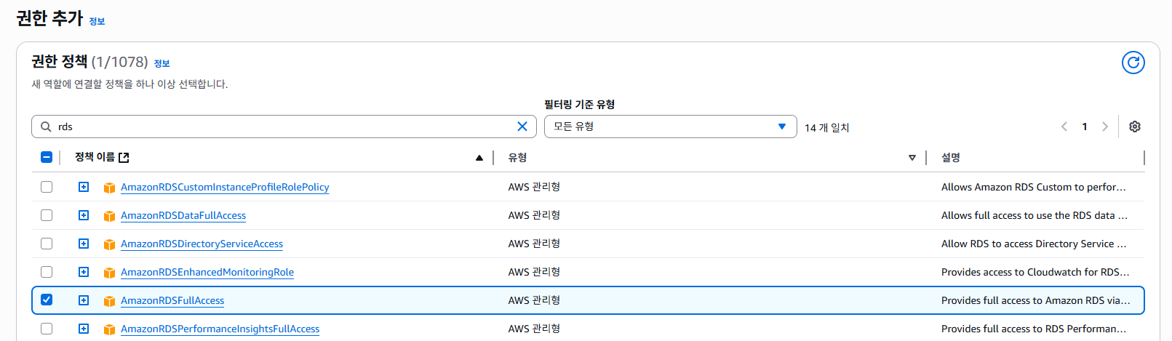This screenshot has width=1172, height=341.
Task: Select page number 1
Action: click(x=1085, y=127)
